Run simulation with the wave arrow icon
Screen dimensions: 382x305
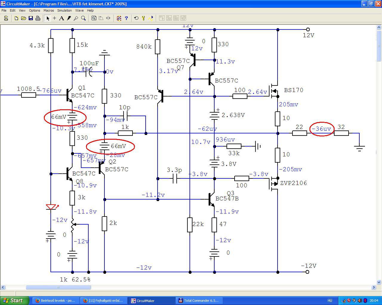click(151, 18)
